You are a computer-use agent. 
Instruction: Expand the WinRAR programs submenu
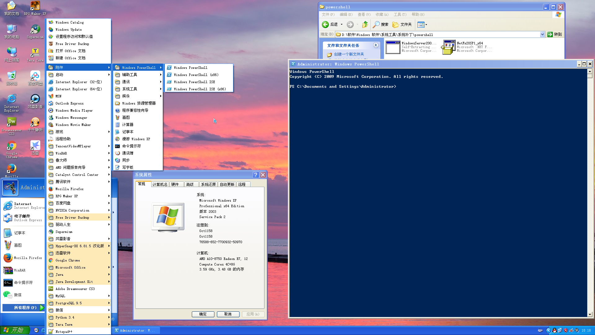pyautogui.click(x=79, y=153)
